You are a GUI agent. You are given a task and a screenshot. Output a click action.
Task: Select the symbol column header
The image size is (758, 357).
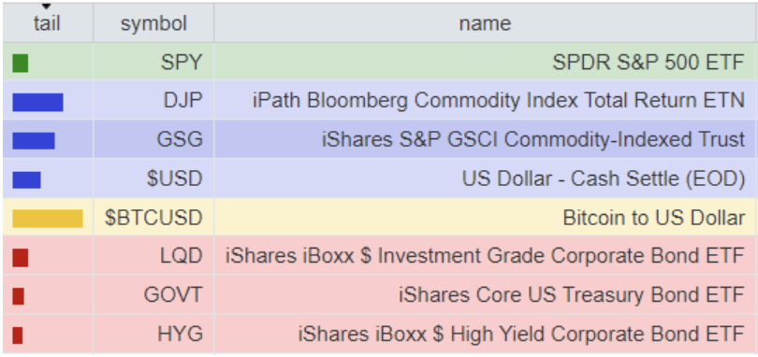(153, 23)
